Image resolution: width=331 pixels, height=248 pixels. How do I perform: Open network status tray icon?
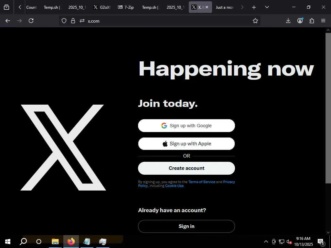click(282, 242)
